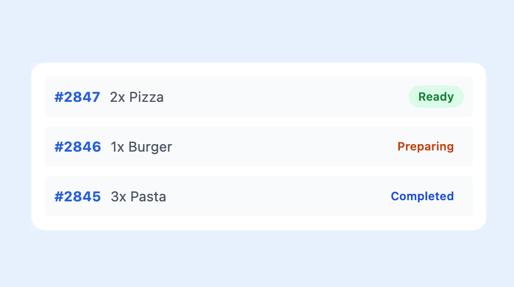Click the order number beside 3x Pasta

point(78,197)
